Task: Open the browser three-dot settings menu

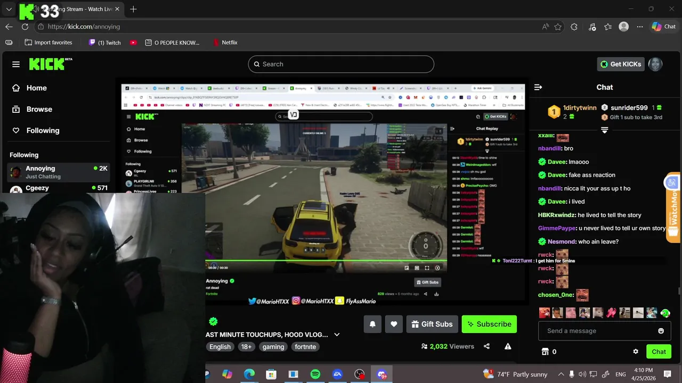Action: [x=639, y=27]
